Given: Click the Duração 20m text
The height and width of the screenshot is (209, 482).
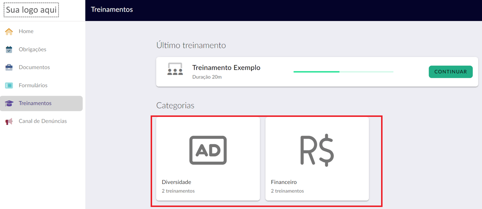Looking at the screenshot, I should pos(207,77).
